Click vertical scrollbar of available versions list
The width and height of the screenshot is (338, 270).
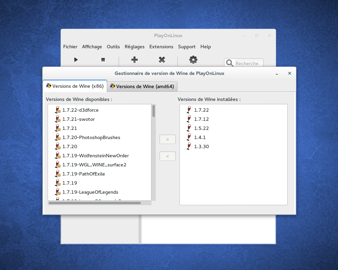pyautogui.click(x=153, y=153)
